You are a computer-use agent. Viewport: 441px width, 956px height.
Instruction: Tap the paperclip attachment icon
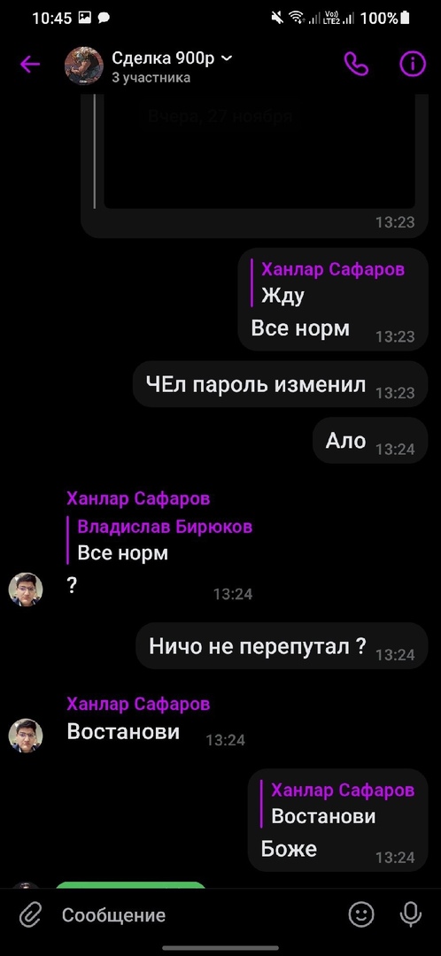tap(30, 914)
